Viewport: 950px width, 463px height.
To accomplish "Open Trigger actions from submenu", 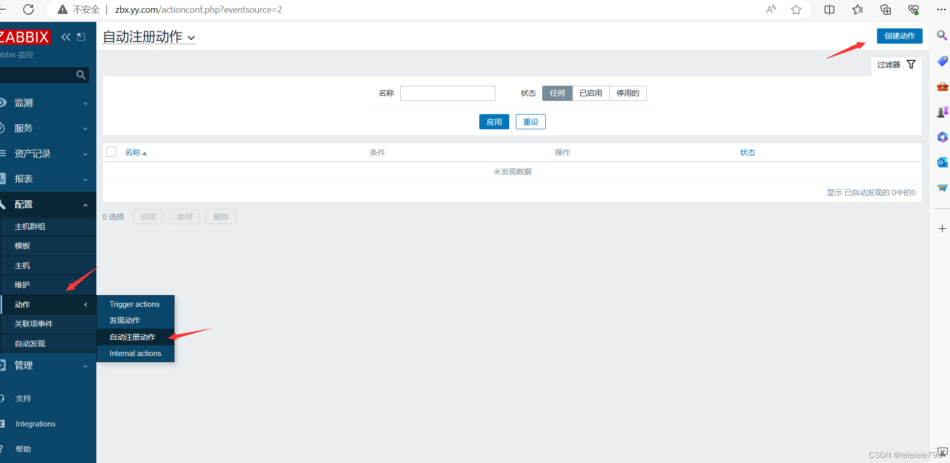I will pyautogui.click(x=135, y=304).
